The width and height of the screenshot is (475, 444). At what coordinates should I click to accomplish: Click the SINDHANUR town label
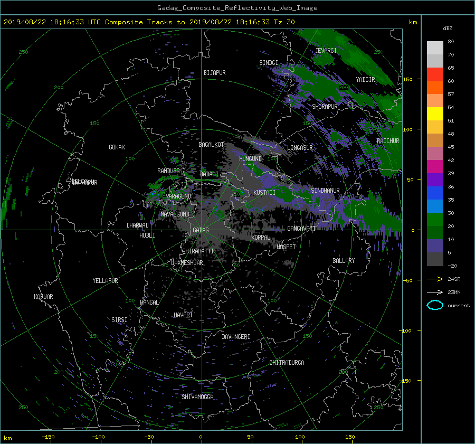coord(325,191)
